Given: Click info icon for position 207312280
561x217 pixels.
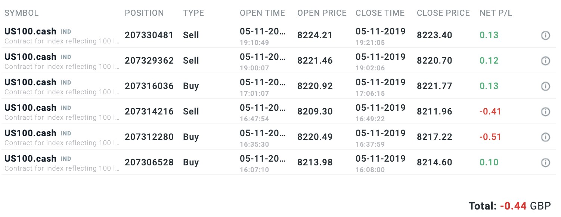Looking at the screenshot, I should coord(545,137).
